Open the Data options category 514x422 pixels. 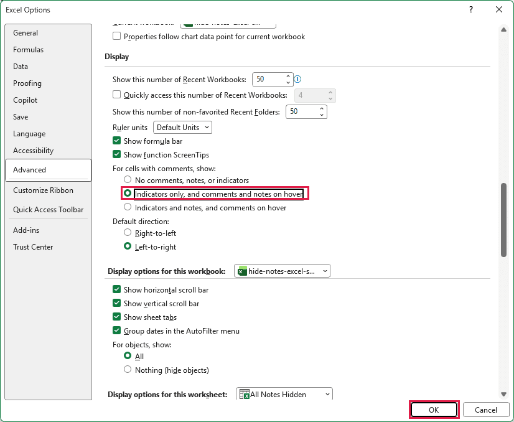[x=48, y=66]
